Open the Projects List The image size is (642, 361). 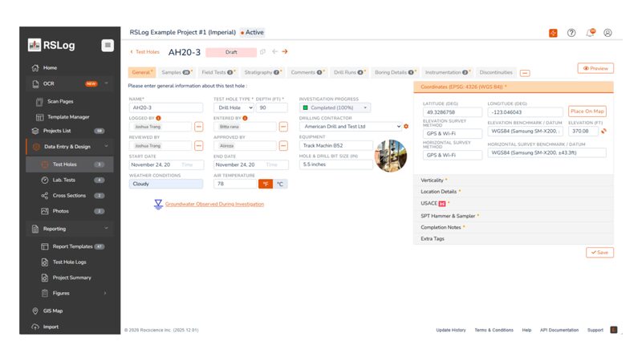57,131
